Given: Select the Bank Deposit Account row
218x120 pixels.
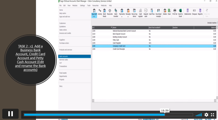Looking at the screenshot, I should click(154, 34).
